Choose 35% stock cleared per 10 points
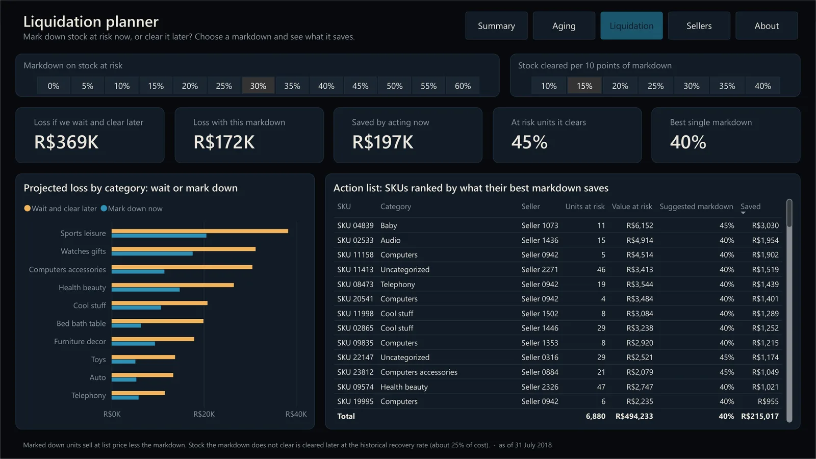 [727, 86]
